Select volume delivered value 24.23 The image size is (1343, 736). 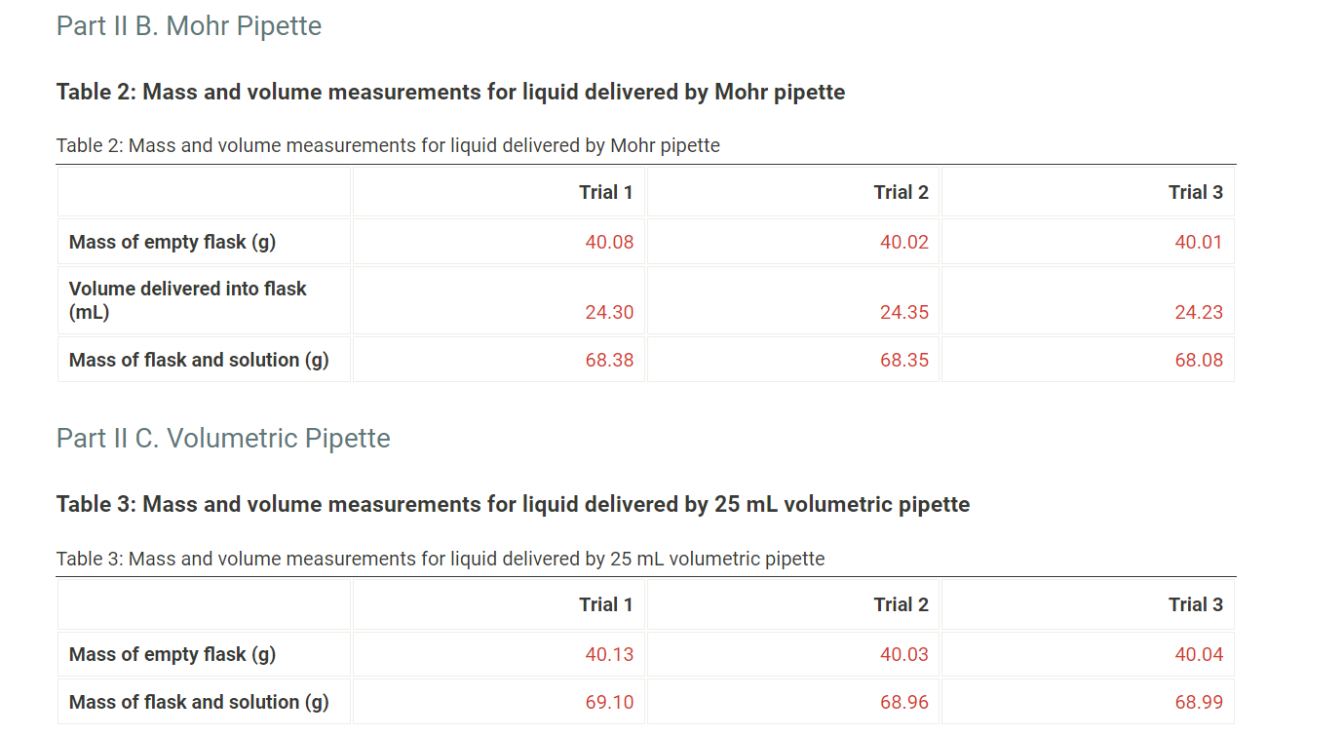coord(1199,312)
